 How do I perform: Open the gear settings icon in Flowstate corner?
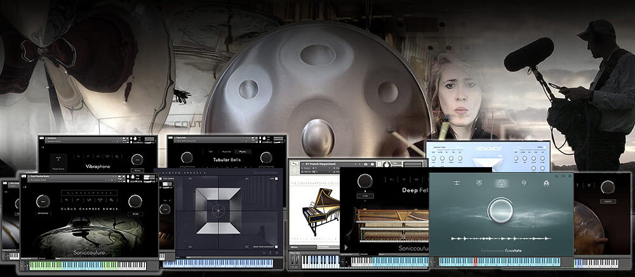[570, 176]
